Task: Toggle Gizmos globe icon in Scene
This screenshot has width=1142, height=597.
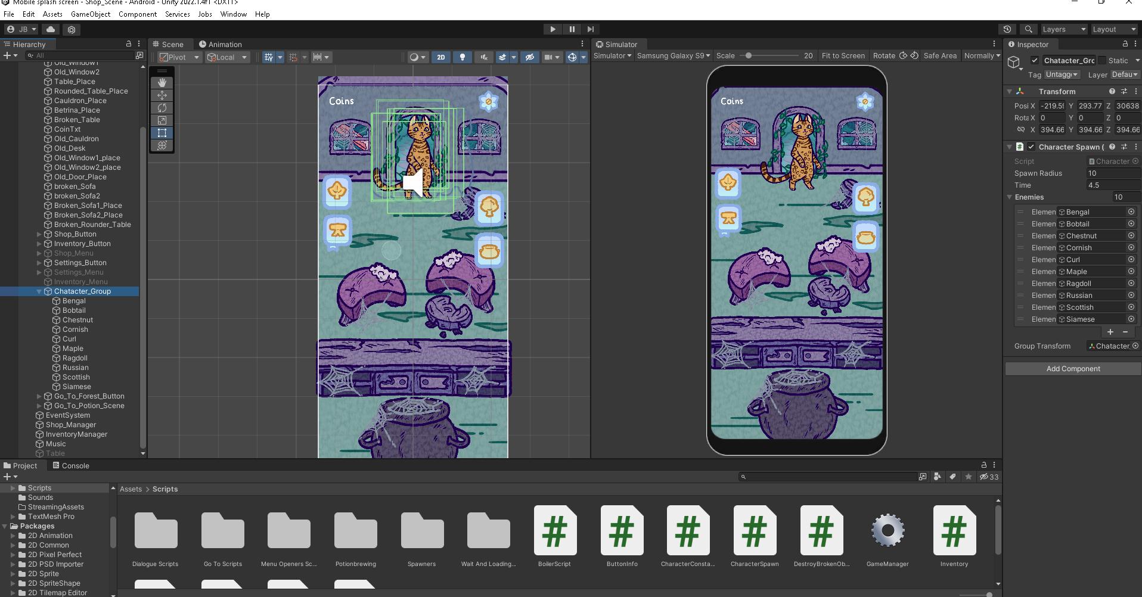Action: [572, 57]
